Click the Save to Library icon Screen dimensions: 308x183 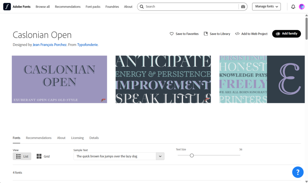pyautogui.click(x=206, y=34)
